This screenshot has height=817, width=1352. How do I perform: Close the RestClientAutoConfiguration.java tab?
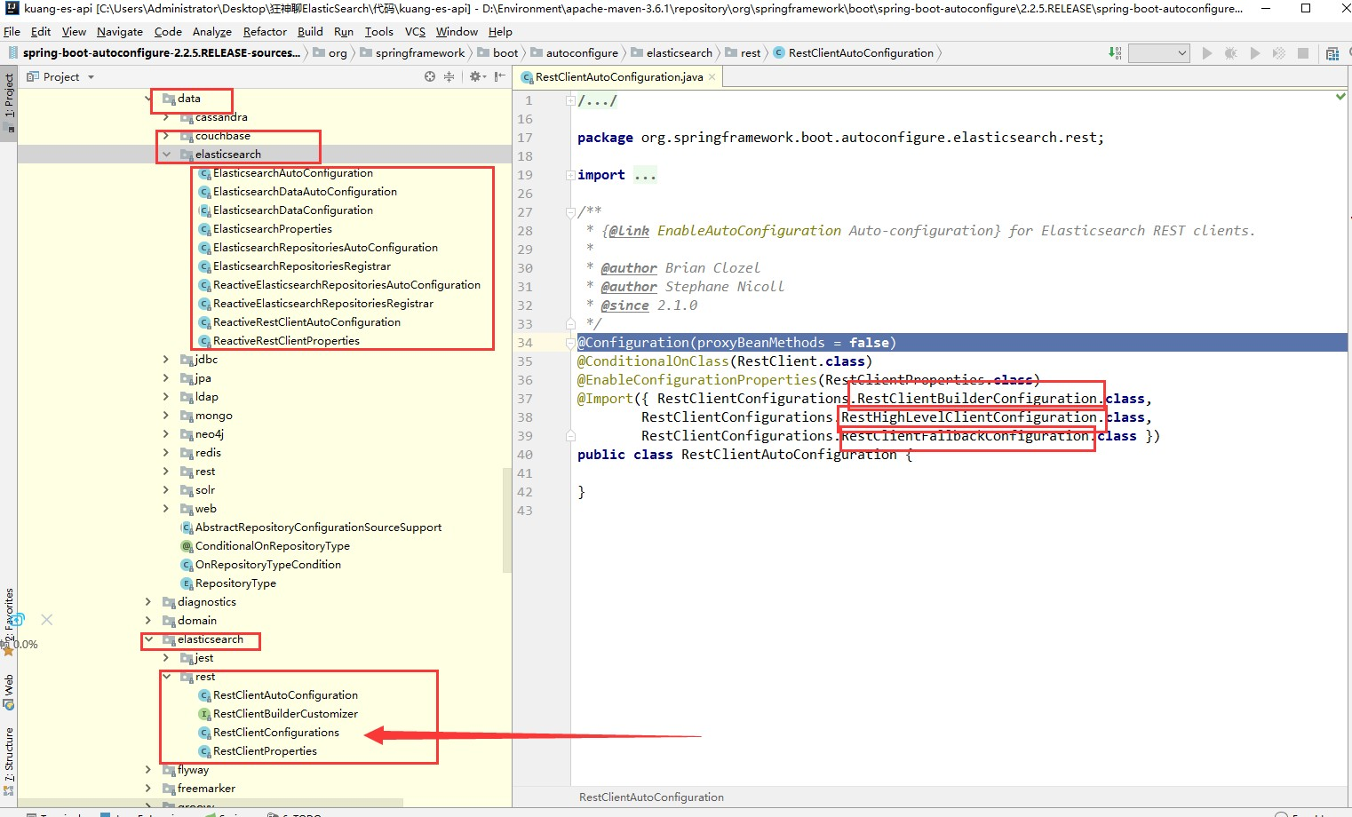click(x=712, y=77)
